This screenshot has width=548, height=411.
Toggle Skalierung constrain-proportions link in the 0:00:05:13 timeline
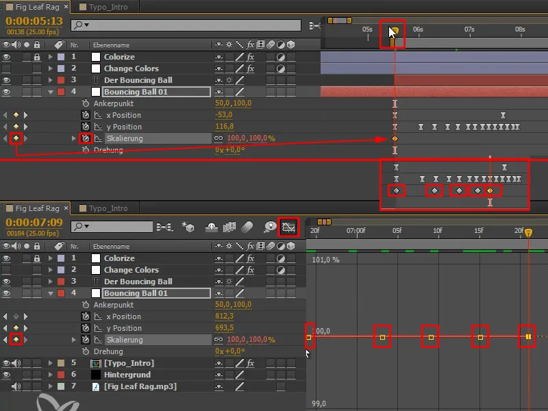point(219,138)
